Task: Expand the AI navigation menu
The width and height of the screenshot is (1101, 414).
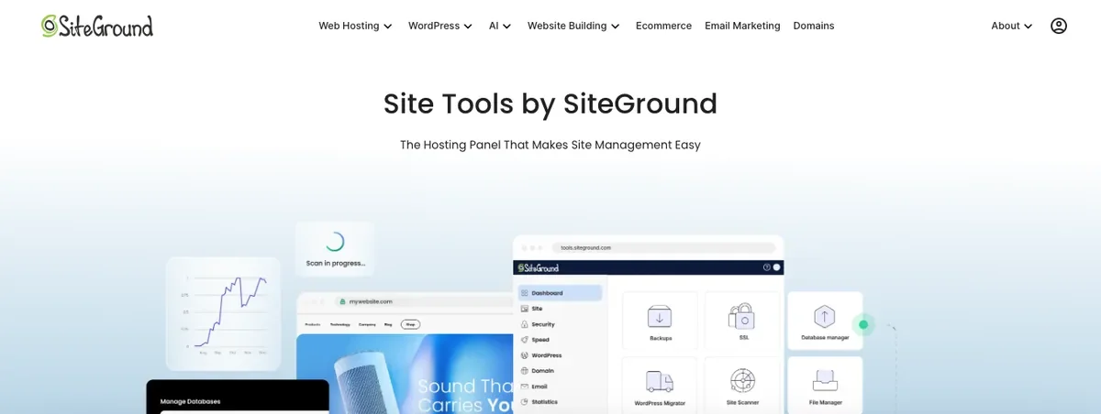Action: pos(500,26)
